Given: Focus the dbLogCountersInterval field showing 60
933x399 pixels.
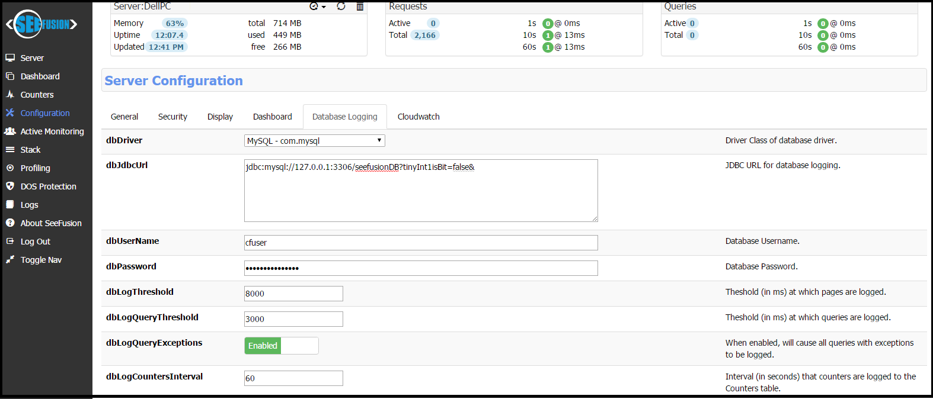Looking at the screenshot, I should click(293, 378).
